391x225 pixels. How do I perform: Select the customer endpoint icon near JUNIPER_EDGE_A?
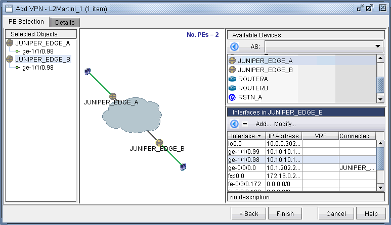[88, 72]
